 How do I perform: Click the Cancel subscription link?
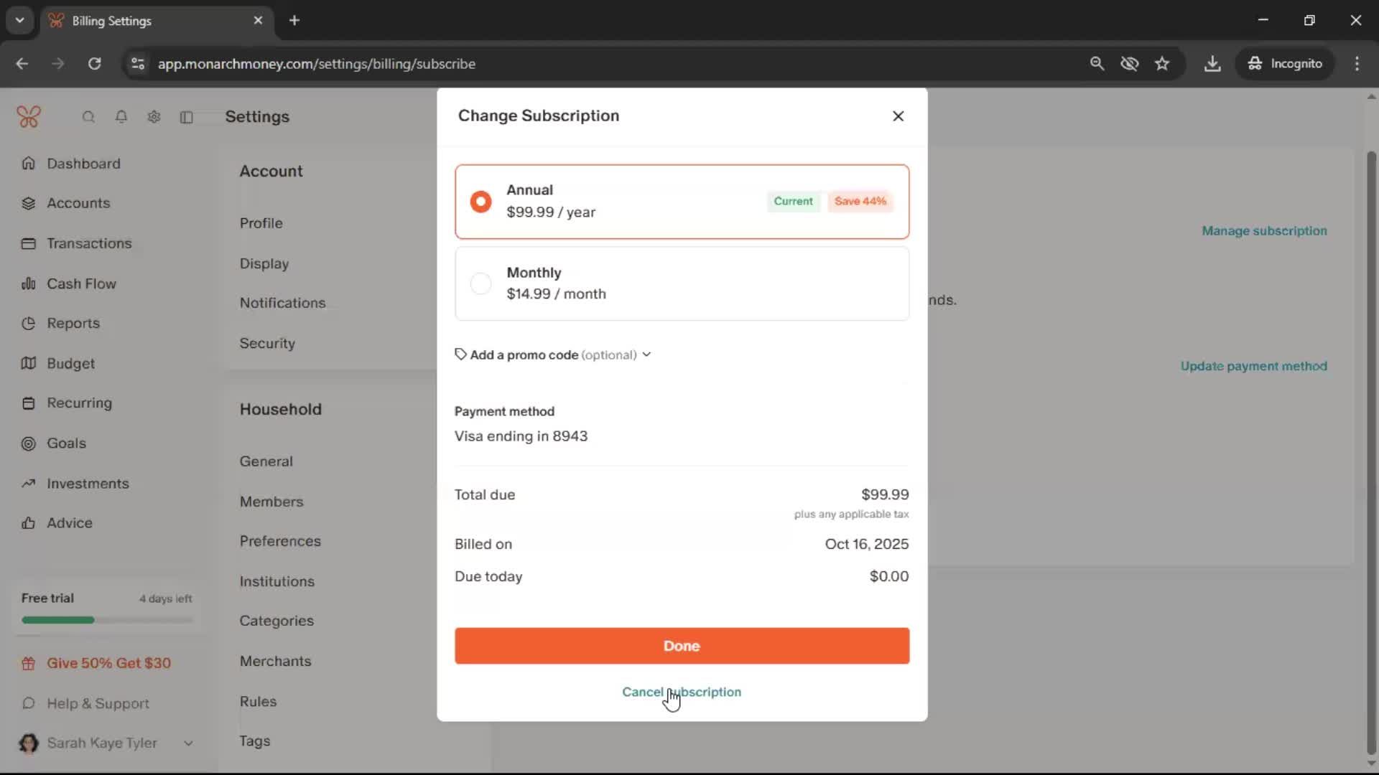tap(681, 692)
